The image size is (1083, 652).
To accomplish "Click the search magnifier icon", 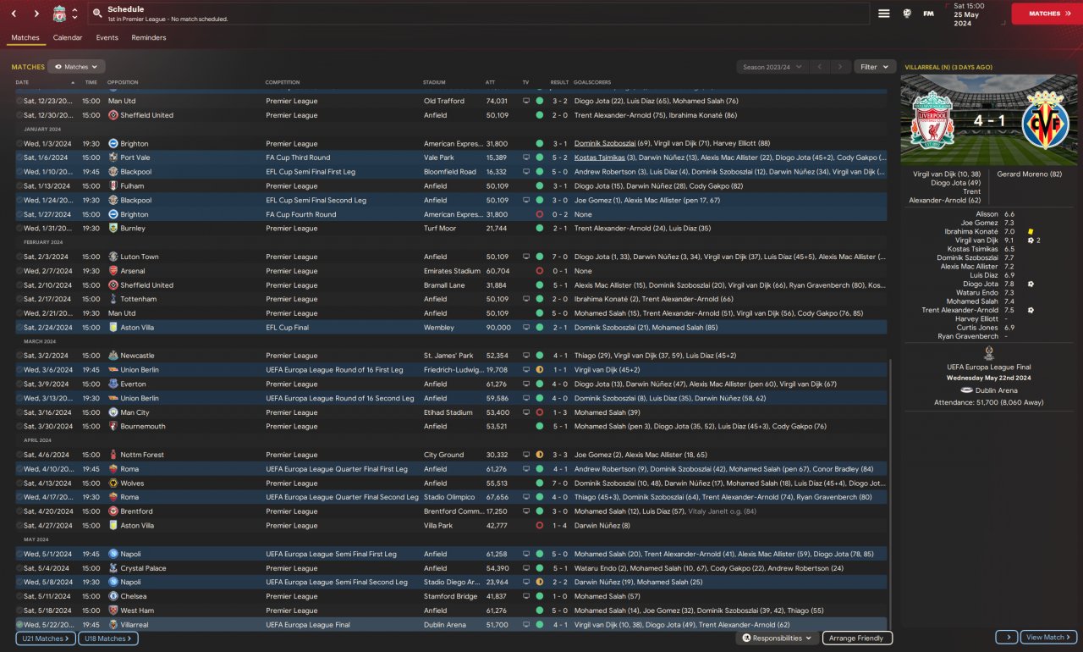I will (x=97, y=14).
